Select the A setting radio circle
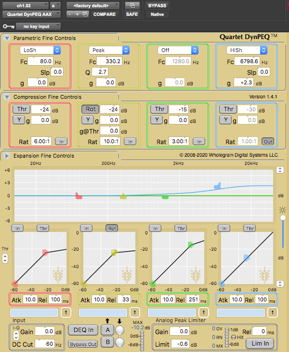Screen dimensions: 289x352 (119, 330)
